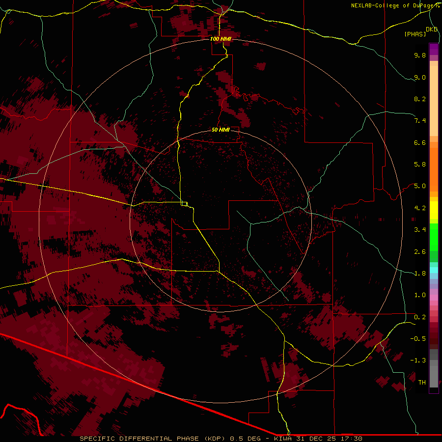Click the [PHAS] legend unit label
The height and width of the screenshot is (442, 442).
[415, 34]
